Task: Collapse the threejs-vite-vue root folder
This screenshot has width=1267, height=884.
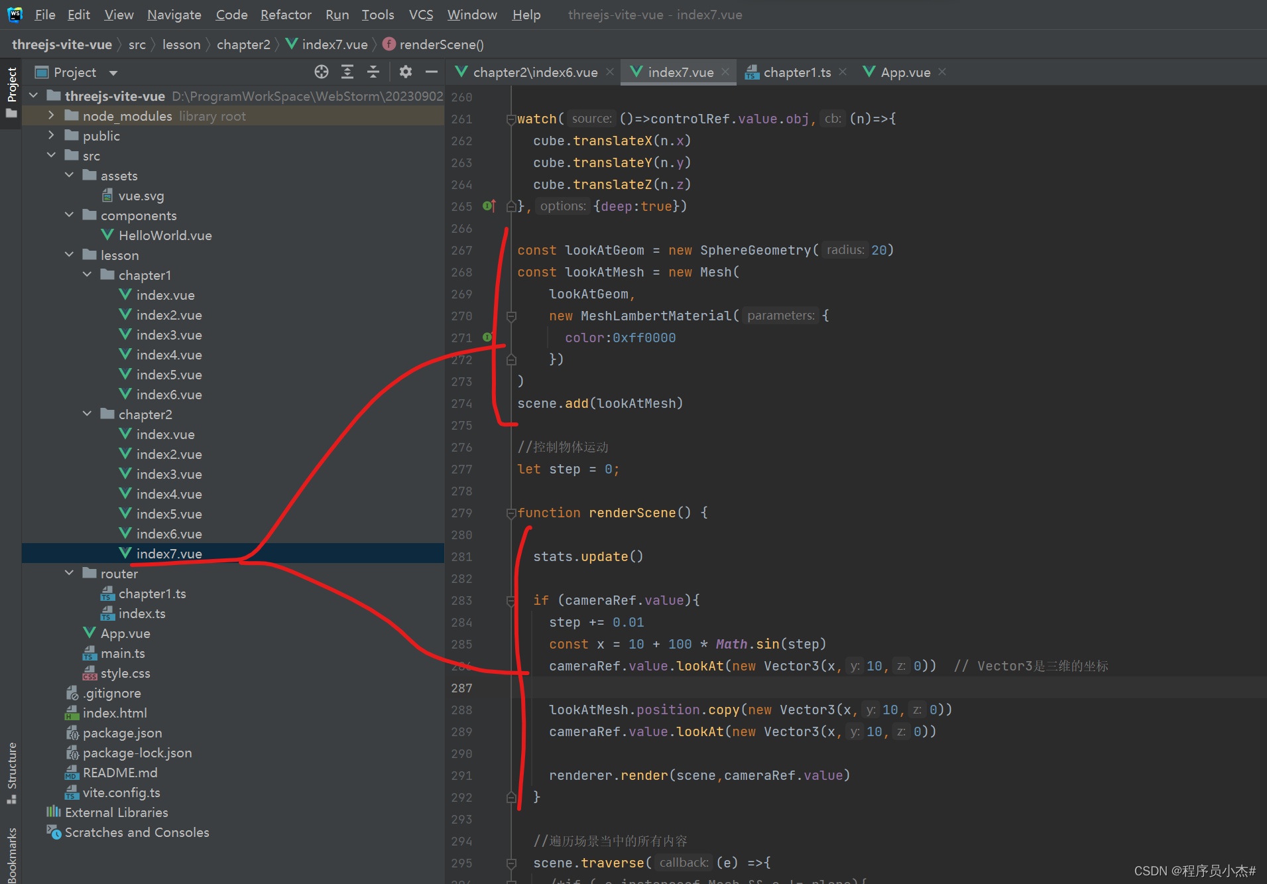Action: [x=33, y=95]
